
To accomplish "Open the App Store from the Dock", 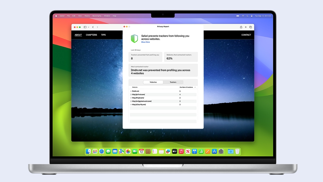I will click(x=214, y=151).
